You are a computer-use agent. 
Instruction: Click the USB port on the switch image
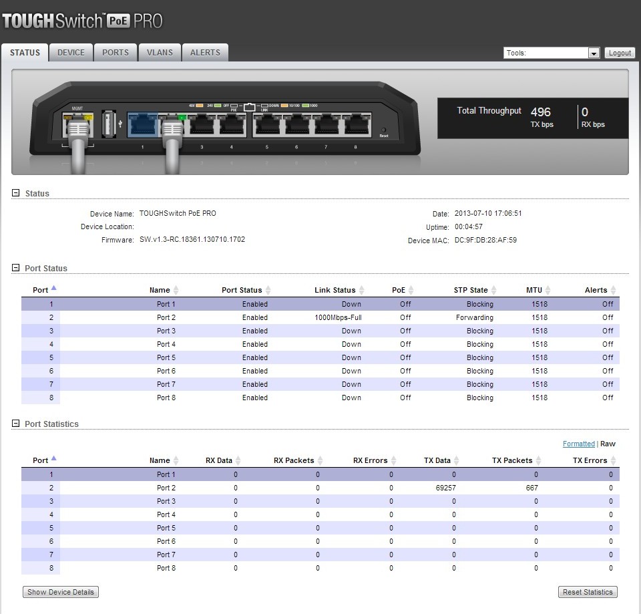108,123
